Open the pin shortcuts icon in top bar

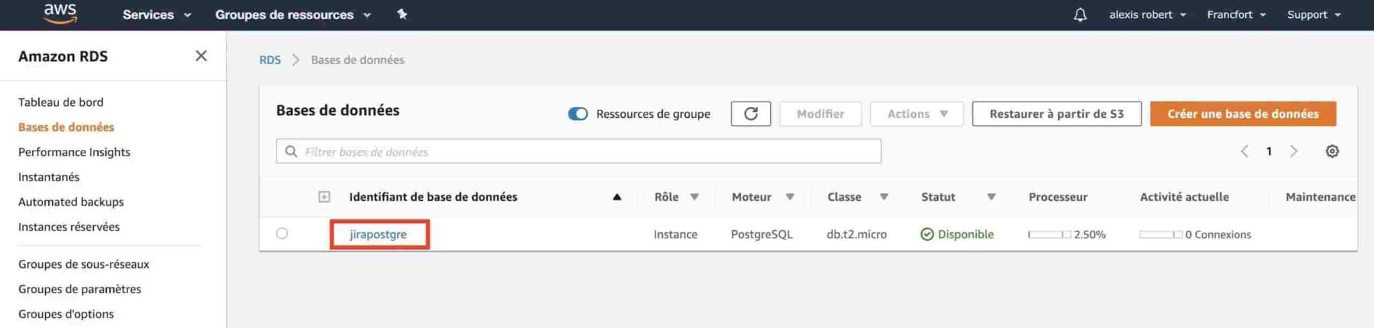pyautogui.click(x=402, y=14)
